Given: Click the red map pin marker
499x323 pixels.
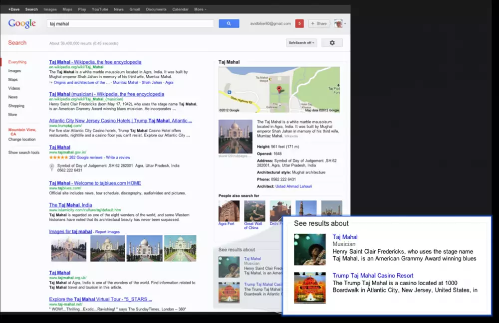Looking at the screenshot, I should tap(279, 90).
